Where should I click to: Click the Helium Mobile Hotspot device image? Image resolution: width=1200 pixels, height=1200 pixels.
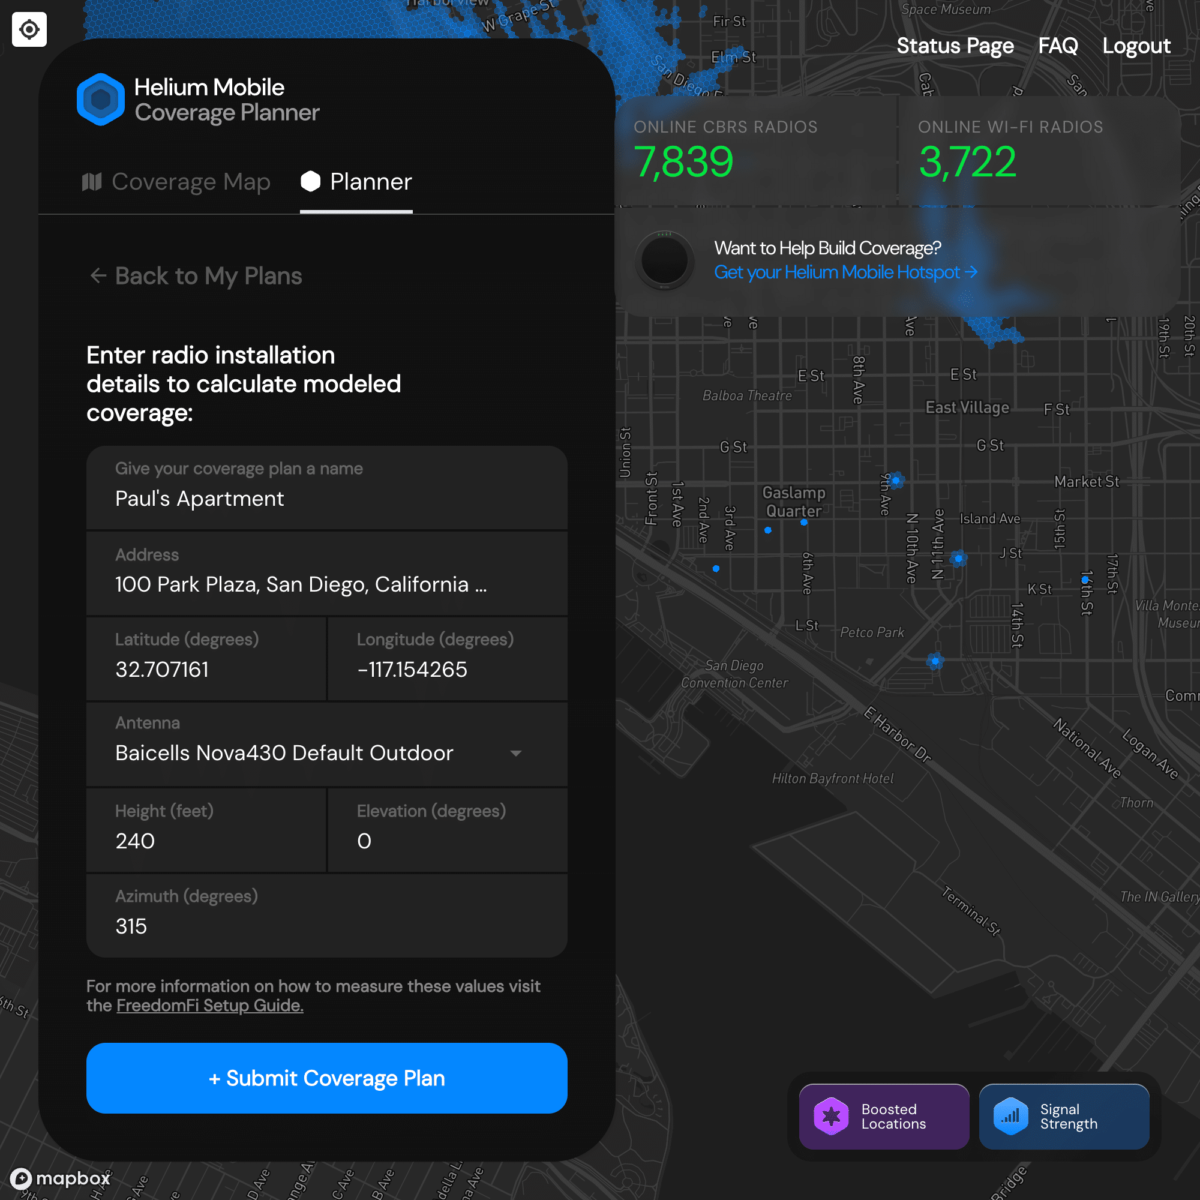click(665, 260)
